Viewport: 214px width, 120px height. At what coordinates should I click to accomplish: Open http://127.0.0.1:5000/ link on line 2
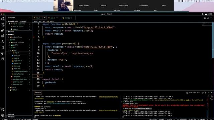tap(99, 27)
